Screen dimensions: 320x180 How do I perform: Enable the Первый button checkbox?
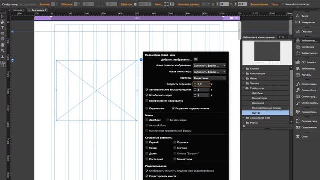pos(147,142)
